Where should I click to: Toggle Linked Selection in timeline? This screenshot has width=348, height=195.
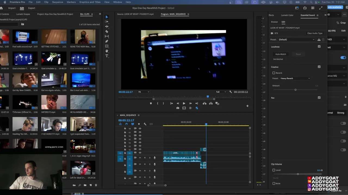point(132,124)
